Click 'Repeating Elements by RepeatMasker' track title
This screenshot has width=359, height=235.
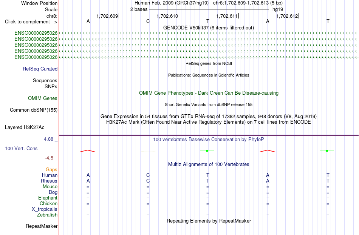pos(209,221)
